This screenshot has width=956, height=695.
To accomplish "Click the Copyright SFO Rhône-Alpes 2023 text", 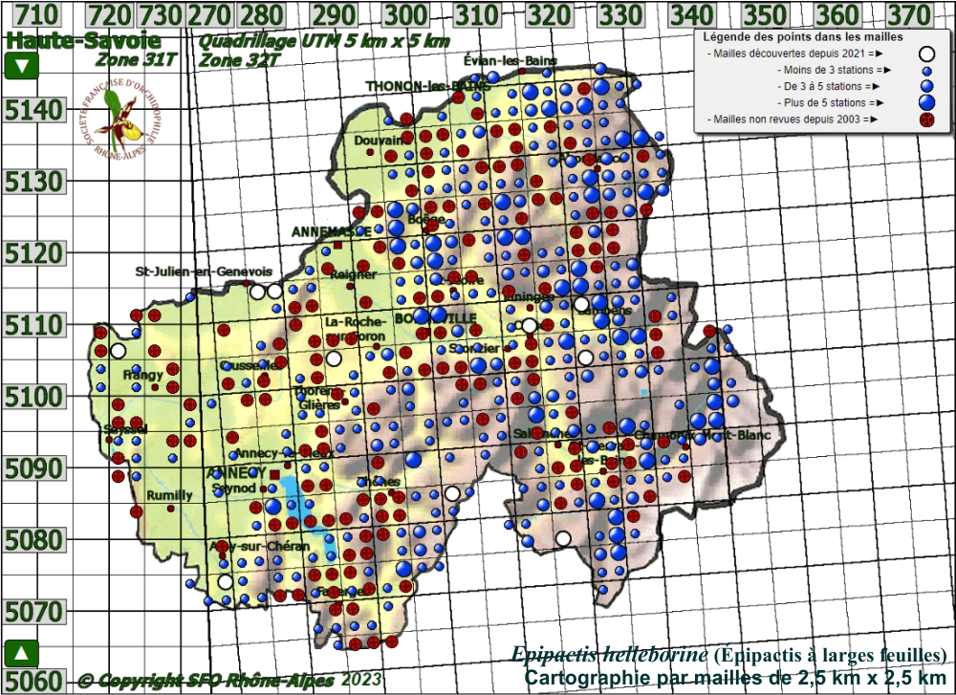I will (x=229, y=680).
